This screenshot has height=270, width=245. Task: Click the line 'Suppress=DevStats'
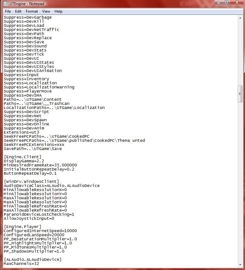pos(25,50)
